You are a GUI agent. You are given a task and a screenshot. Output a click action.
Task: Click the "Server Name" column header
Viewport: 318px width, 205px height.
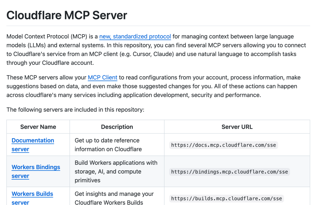38,127
